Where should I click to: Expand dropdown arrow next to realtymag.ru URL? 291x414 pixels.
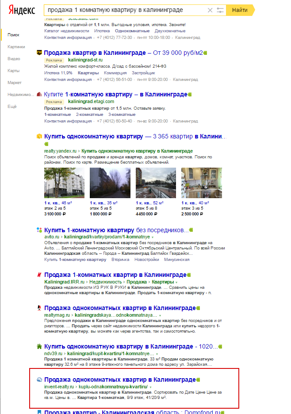click(x=160, y=315)
